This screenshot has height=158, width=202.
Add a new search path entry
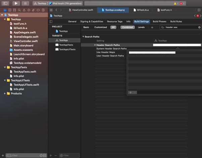coord(131,93)
